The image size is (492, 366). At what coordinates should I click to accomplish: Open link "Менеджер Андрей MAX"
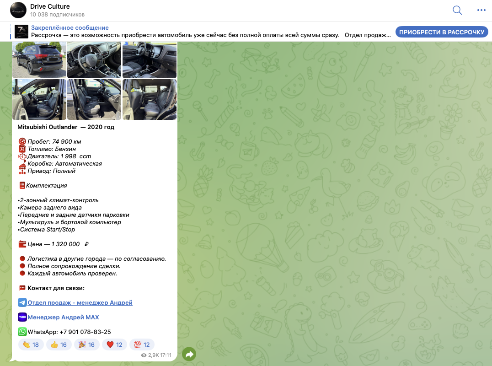[x=64, y=317]
